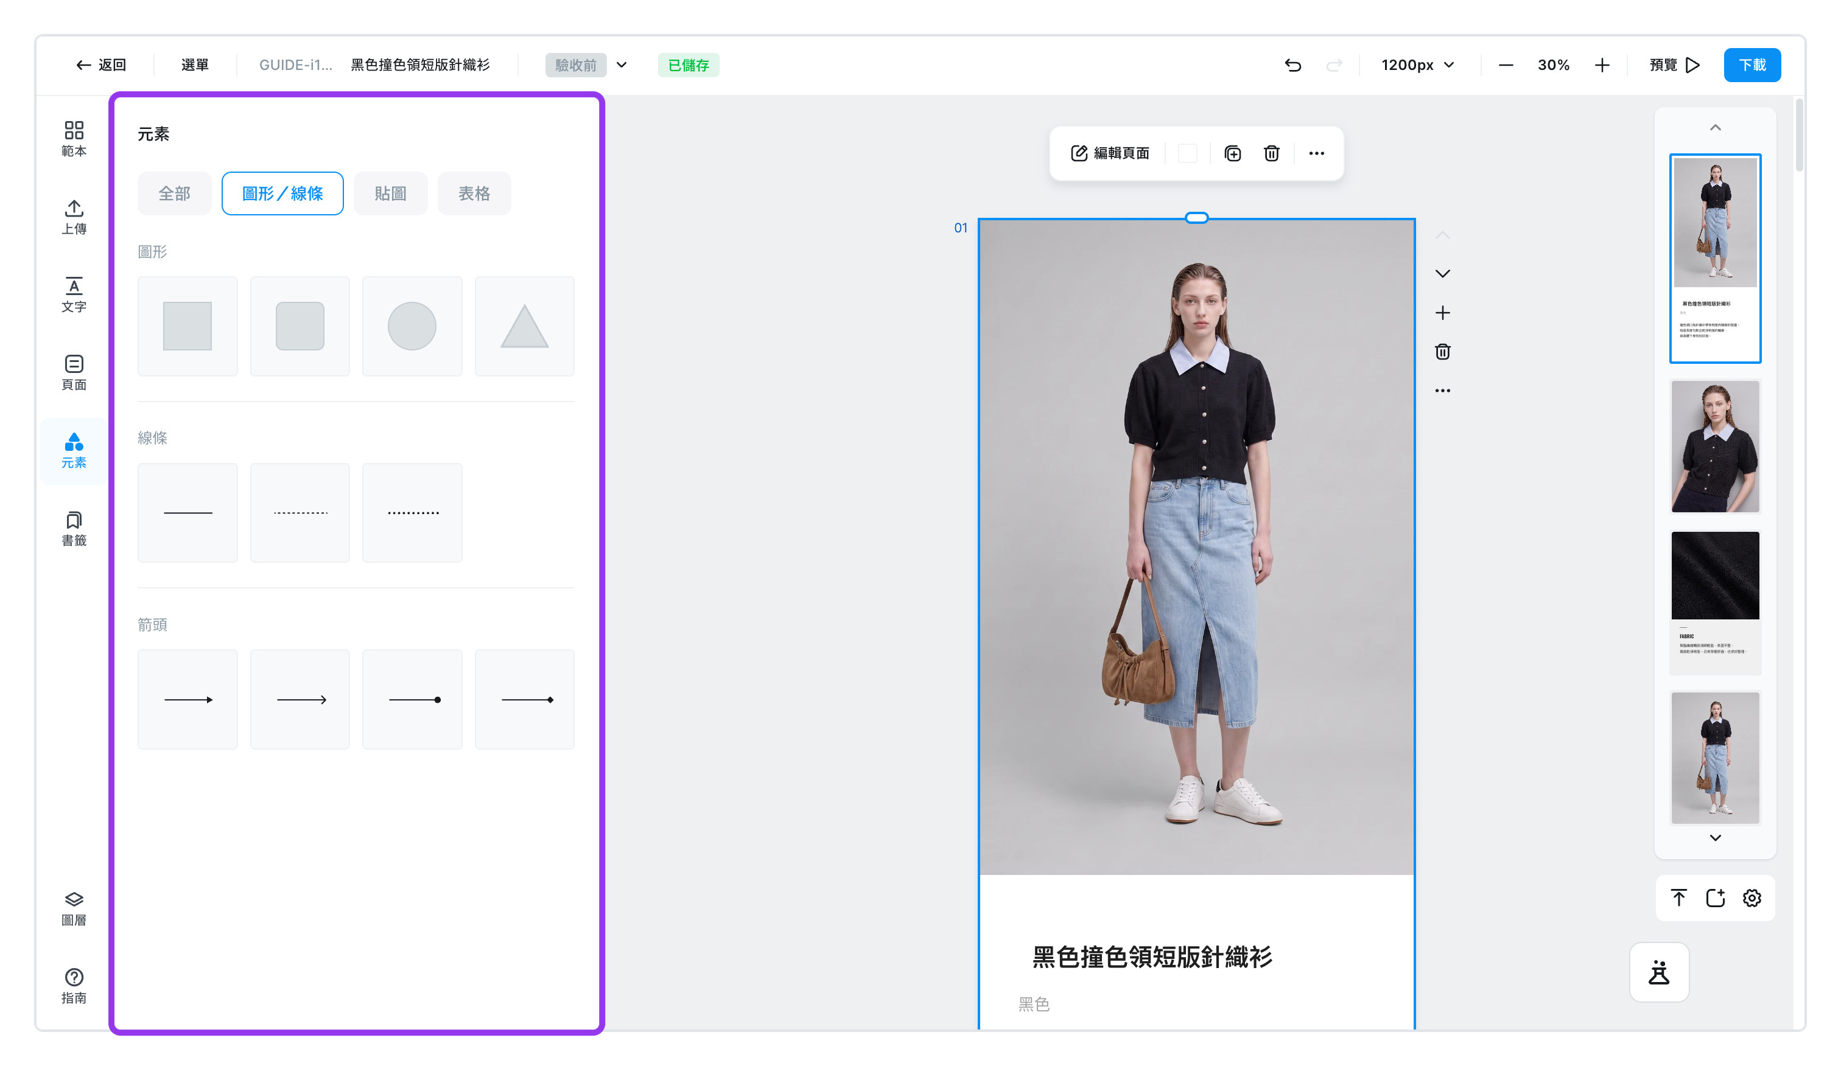
Task: Switch to the 表格 table filter
Action: click(474, 193)
